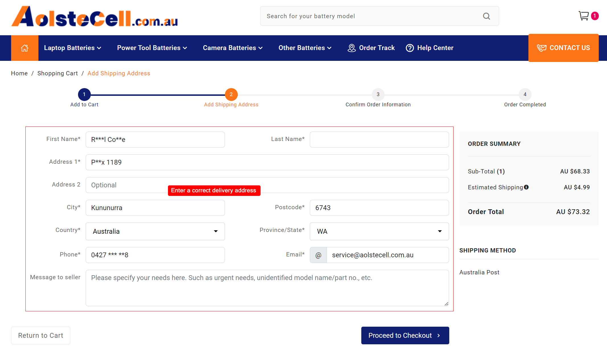Click the orange home icon
607x348 pixels.
point(25,48)
